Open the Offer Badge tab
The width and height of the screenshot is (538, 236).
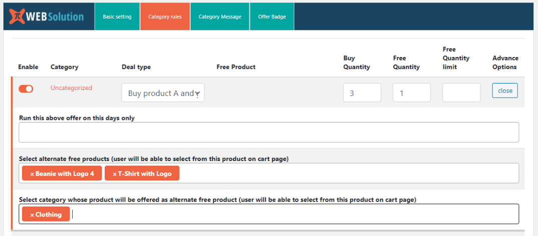[272, 16]
